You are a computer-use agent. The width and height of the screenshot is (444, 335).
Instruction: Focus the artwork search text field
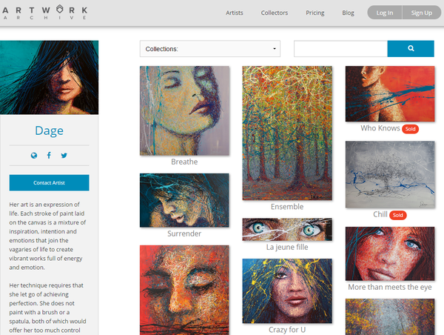pos(340,48)
